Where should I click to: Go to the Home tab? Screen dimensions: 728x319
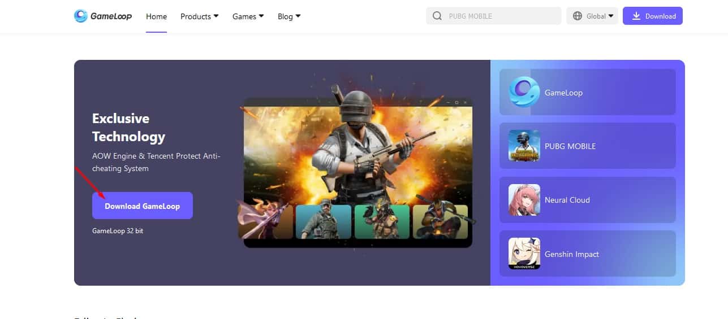(156, 16)
